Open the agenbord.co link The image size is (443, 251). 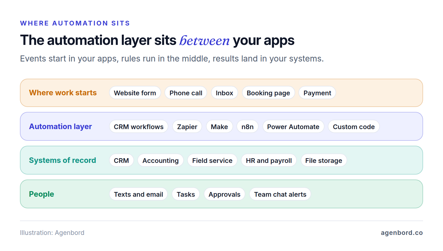tap(402, 233)
